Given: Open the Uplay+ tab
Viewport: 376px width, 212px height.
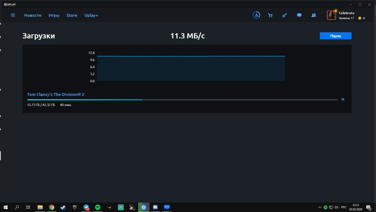Looking at the screenshot, I should pos(91,15).
